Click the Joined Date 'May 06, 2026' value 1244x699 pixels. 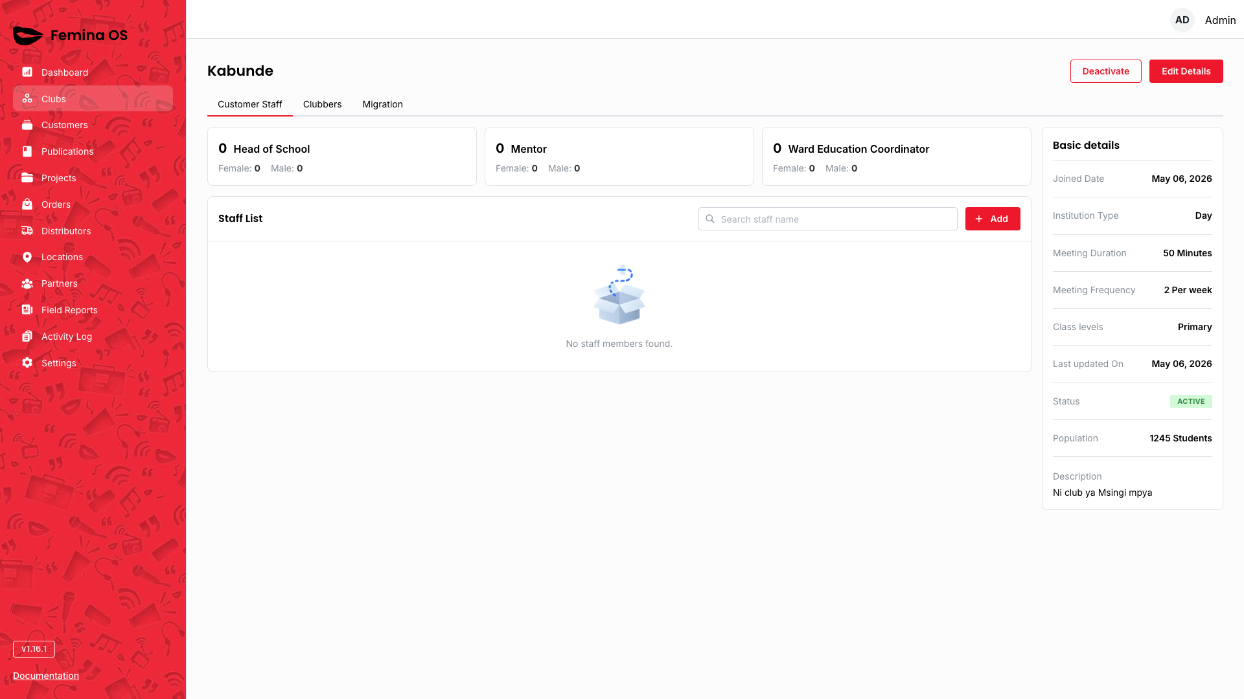[1181, 179]
